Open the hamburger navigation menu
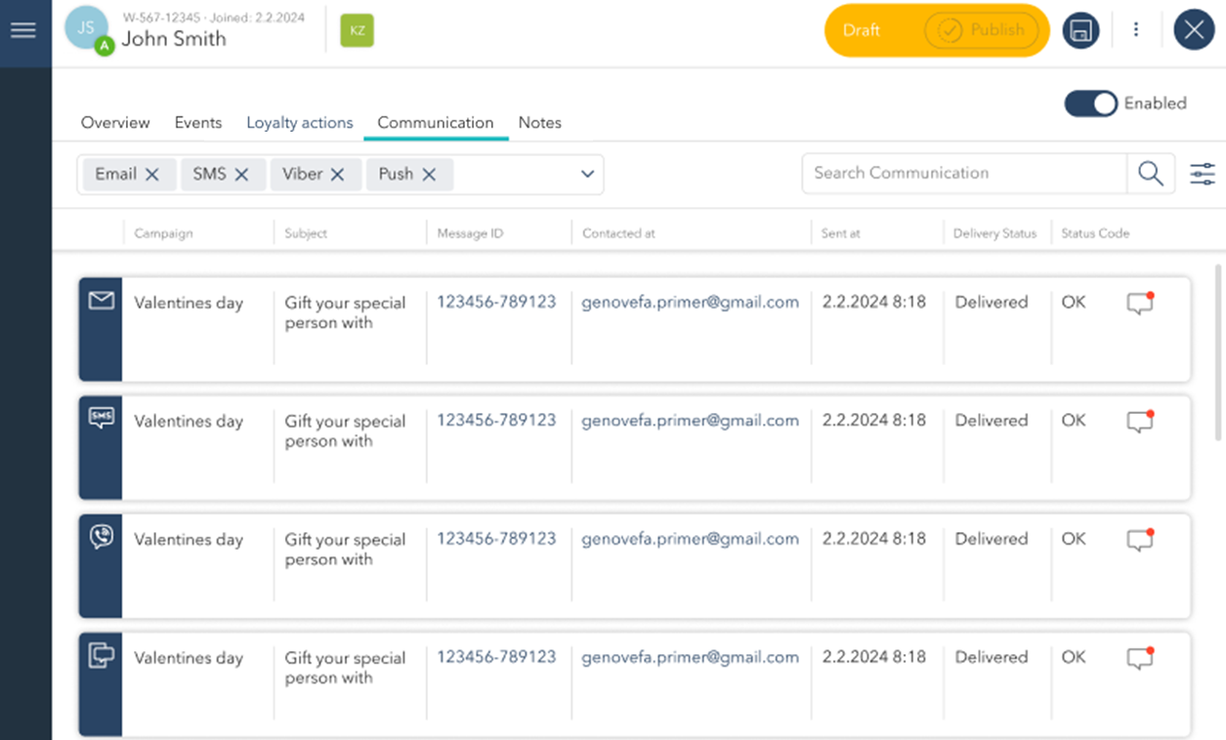Viewport: 1226px width, 740px height. click(22, 30)
